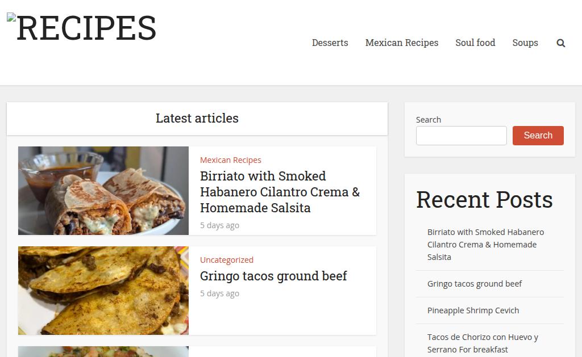Open Gringo tacos ground beef in Recent Posts
This screenshot has width=582, height=357.
tap(475, 284)
